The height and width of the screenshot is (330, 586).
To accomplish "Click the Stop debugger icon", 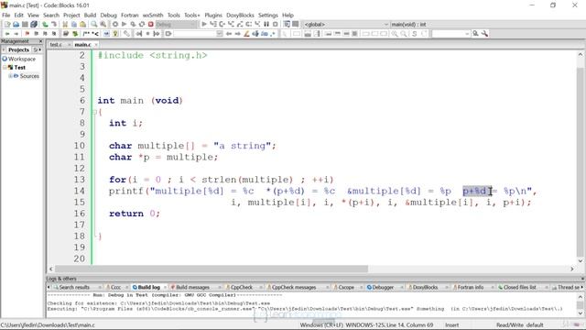I will [276, 25].
